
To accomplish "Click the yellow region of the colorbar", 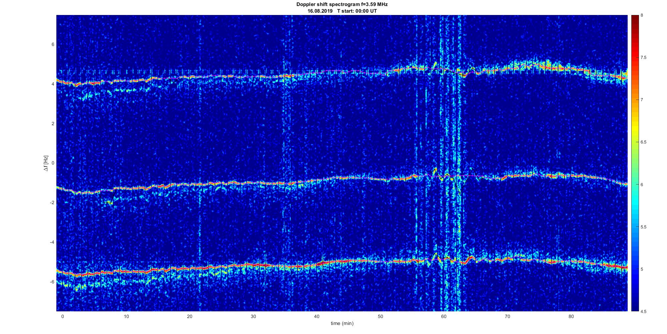I will coord(635,128).
